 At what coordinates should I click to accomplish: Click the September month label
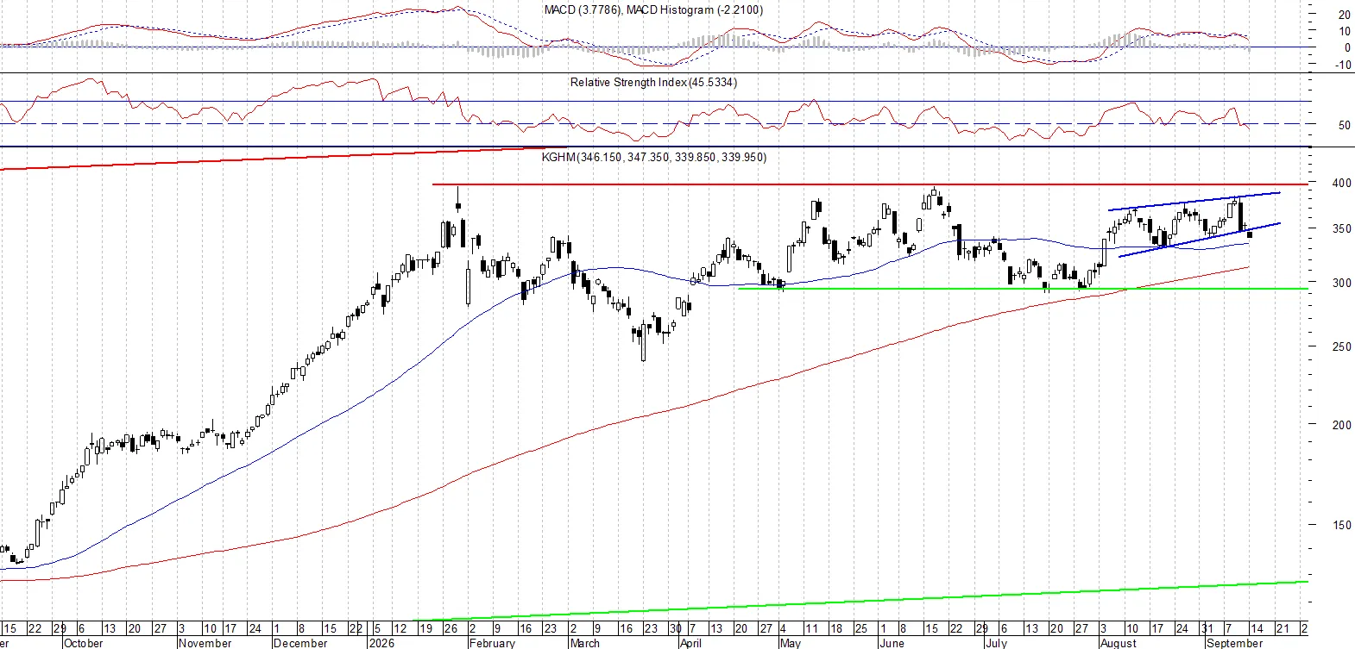1235,643
